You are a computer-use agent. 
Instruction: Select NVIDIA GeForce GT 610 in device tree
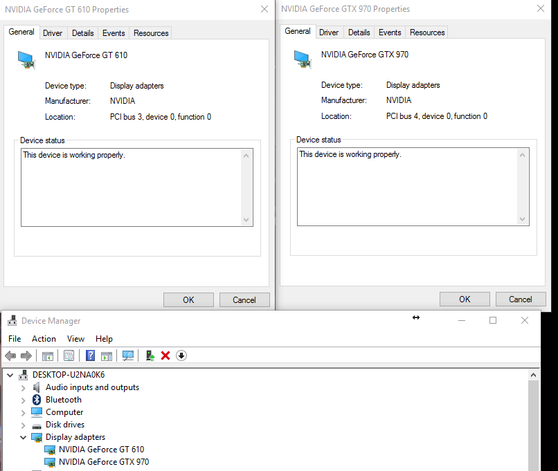(x=101, y=450)
